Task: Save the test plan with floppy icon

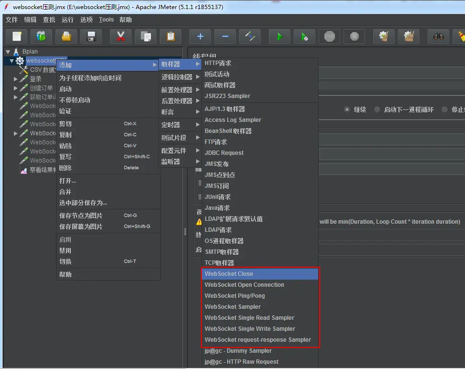Action: pos(91,36)
